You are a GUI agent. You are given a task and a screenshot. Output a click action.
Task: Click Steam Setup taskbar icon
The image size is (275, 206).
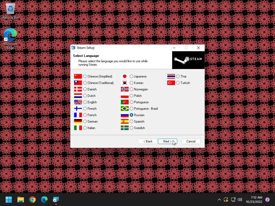(56, 200)
